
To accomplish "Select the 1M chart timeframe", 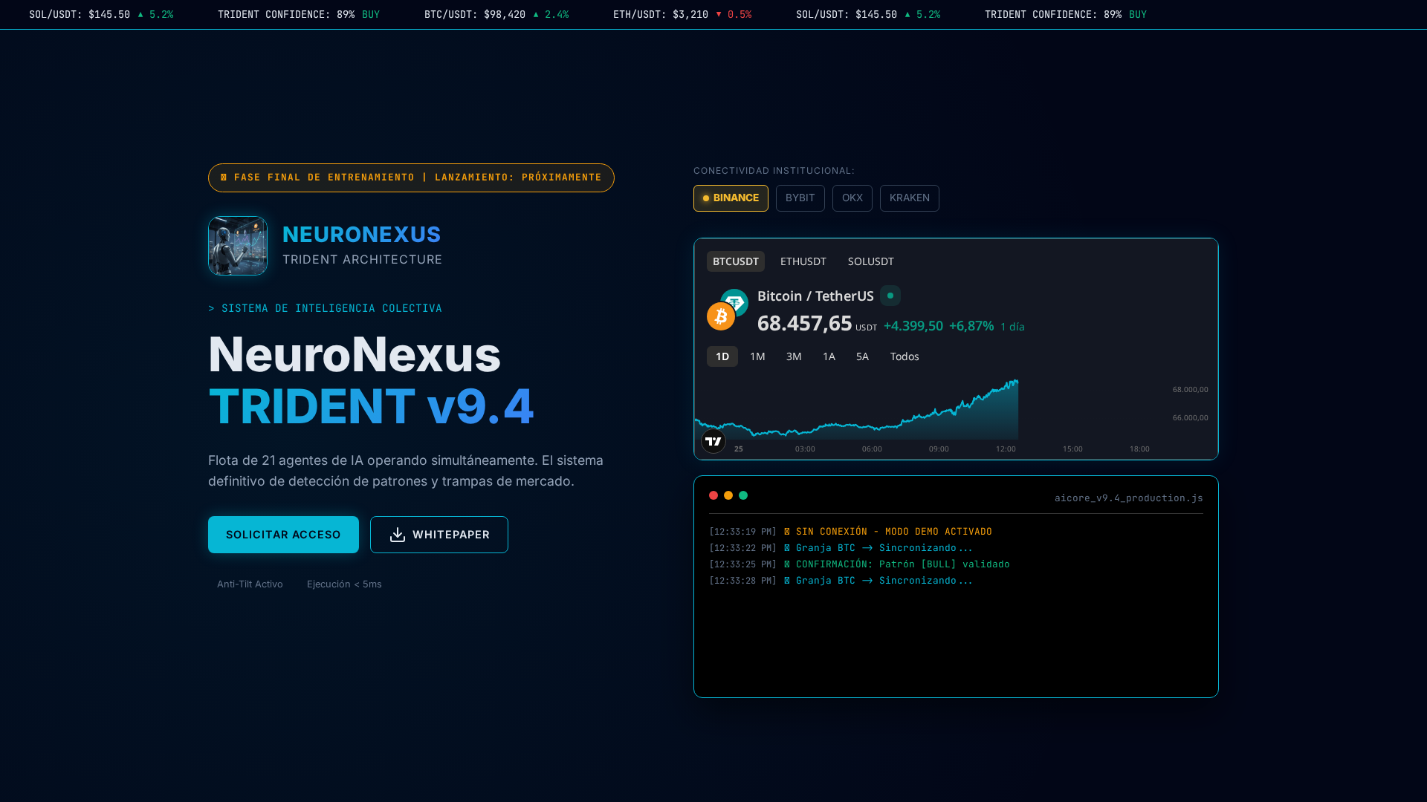I will click(757, 356).
